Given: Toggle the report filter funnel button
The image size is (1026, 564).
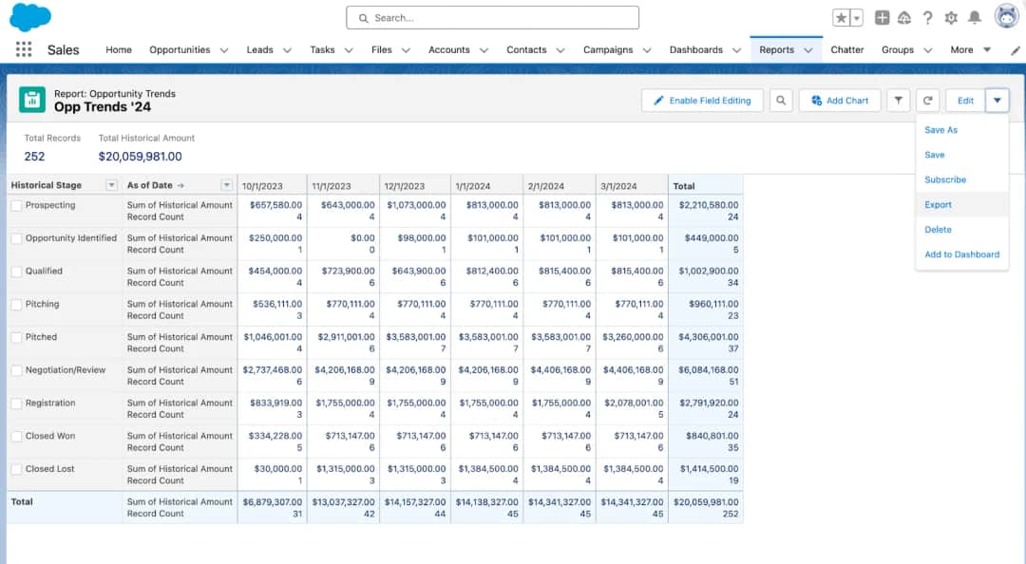Looking at the screenshot, I should point(899,100).
